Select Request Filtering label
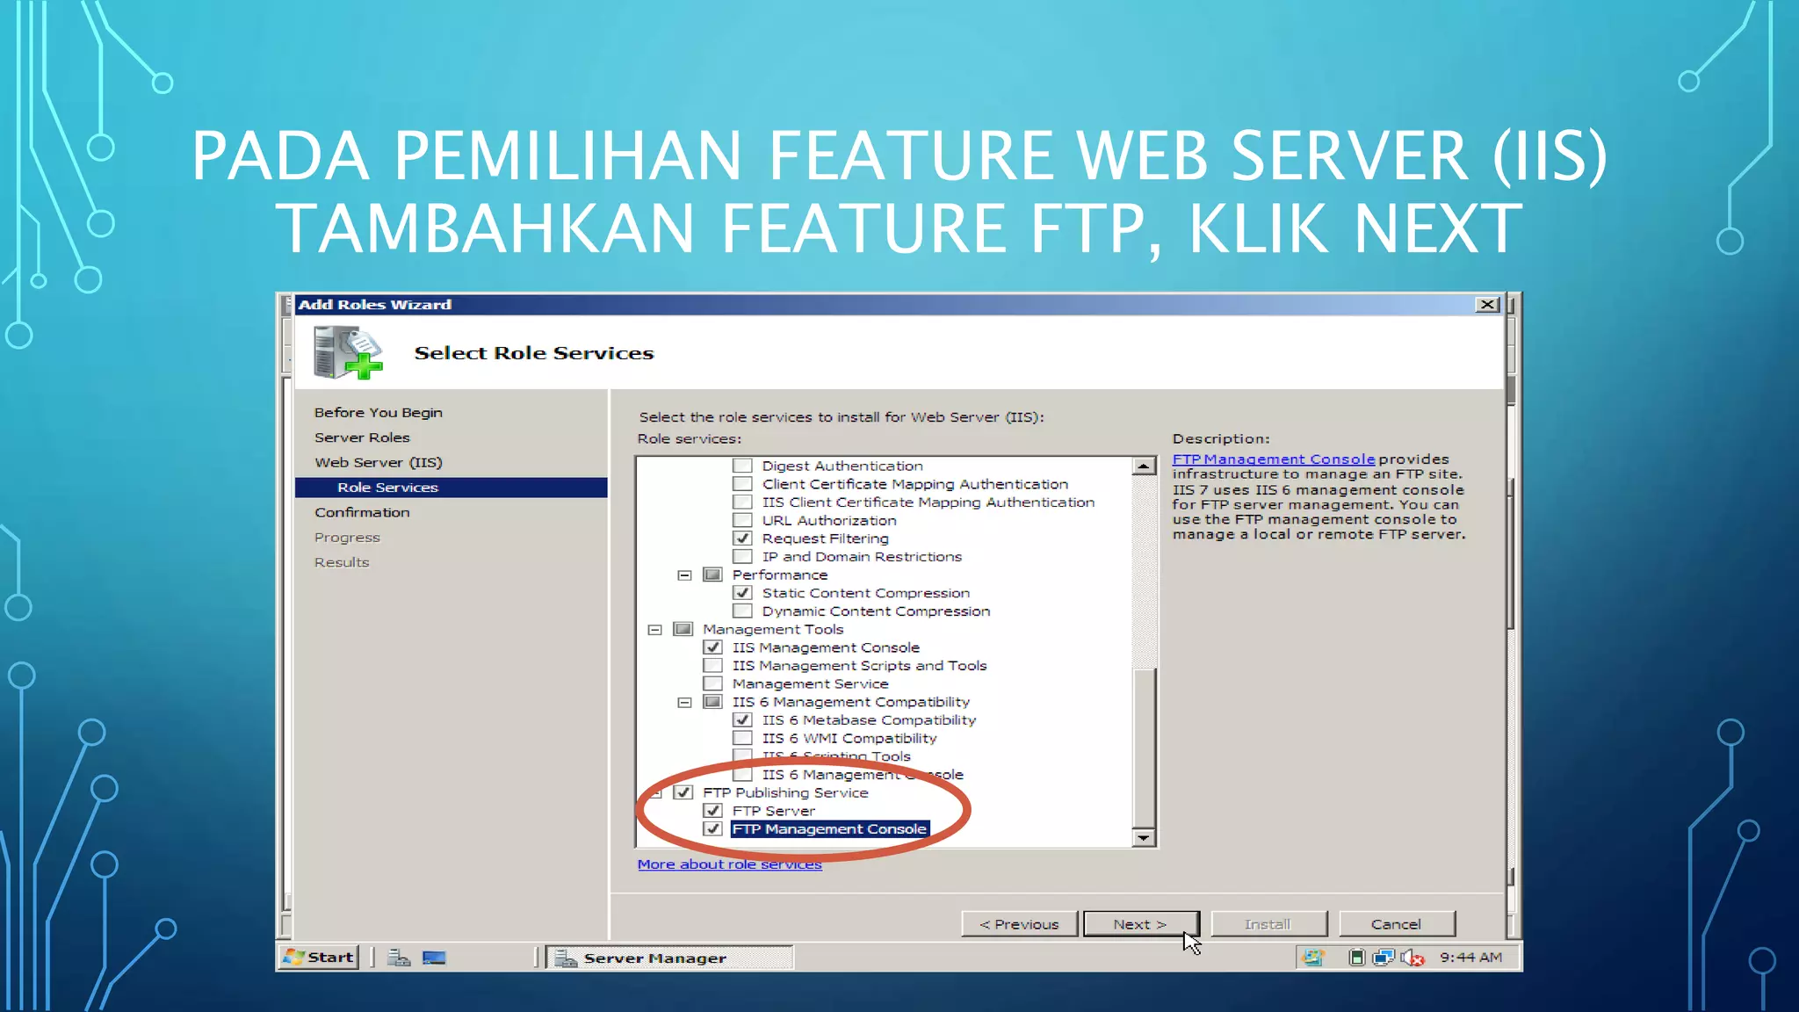The width and height of the screenshot is (1799, 1012). click(826, 539)
